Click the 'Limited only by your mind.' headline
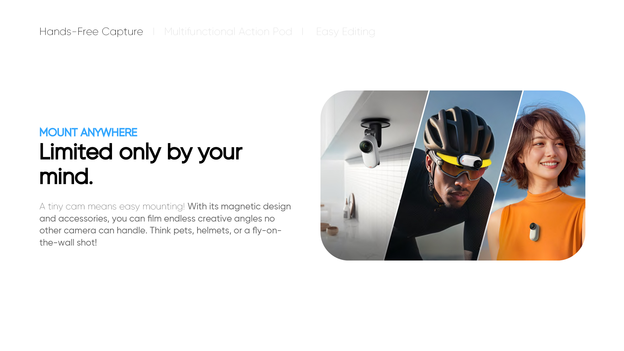624x351 pixels. (x=141, y=164)
